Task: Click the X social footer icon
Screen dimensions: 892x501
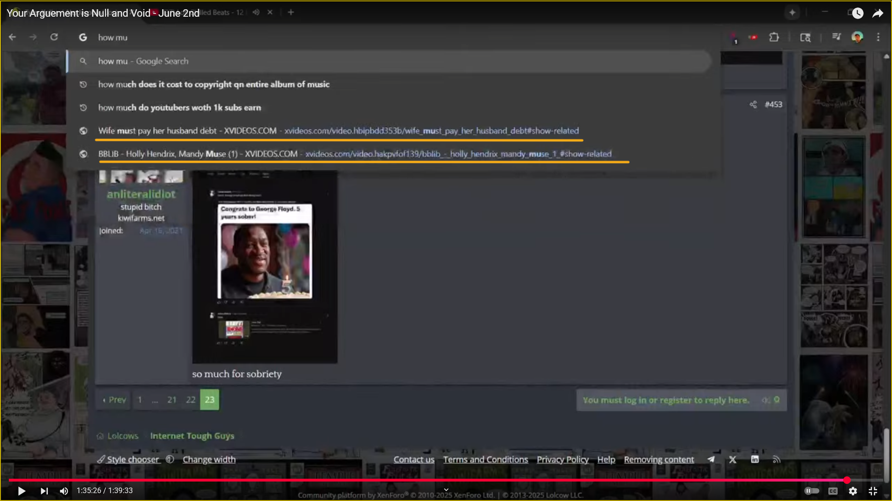Action: coord(733,459)
